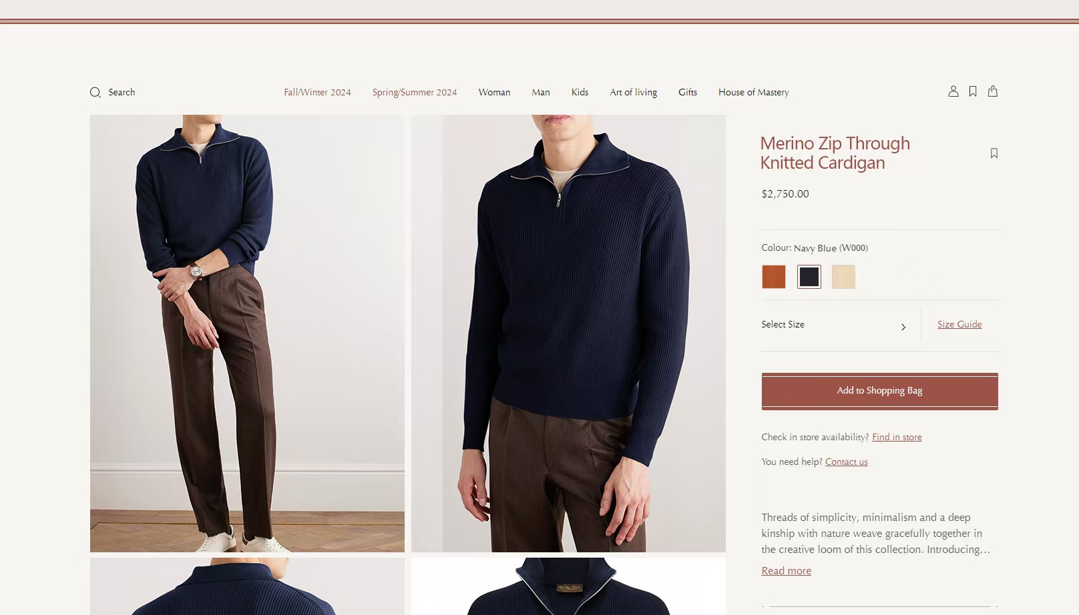
Task: Open Spring/Summer 2024 menu
Action: tap(415, 93)
